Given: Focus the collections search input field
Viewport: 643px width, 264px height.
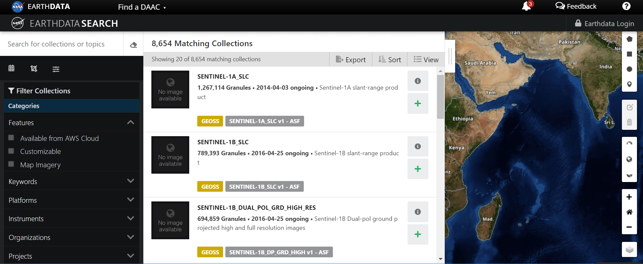Looking at the screenshot, I should point(62,44).
